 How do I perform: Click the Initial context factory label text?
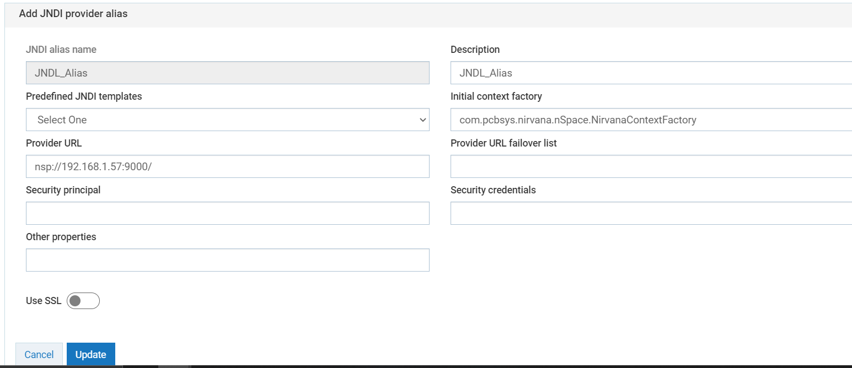pos(496,96)
